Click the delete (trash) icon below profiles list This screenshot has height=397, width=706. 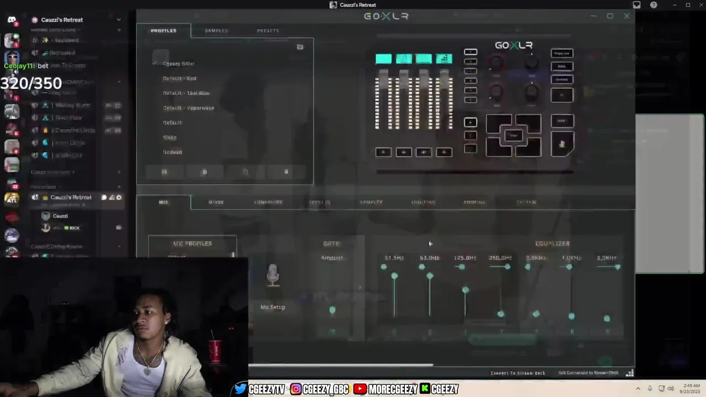[286, 172]
